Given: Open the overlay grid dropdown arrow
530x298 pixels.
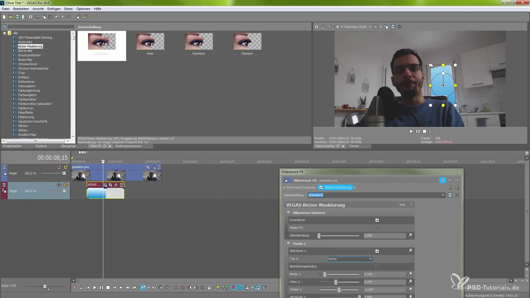Looking at the screenshot, I should click(x=381, y=27).
